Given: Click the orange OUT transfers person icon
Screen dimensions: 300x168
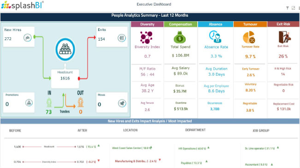Looking at the screenshot, I should coord(81,102).
